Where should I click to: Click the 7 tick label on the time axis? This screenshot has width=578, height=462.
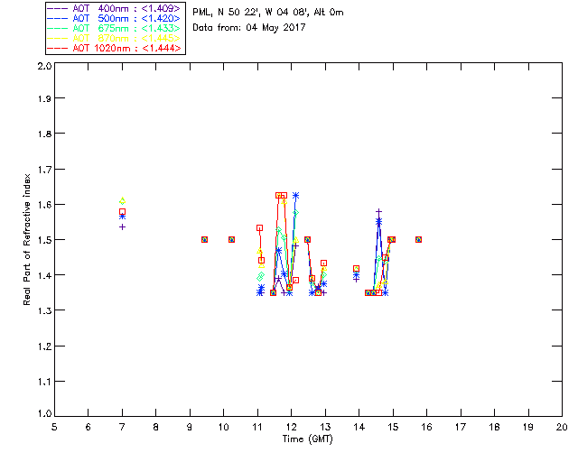(122, 427)
